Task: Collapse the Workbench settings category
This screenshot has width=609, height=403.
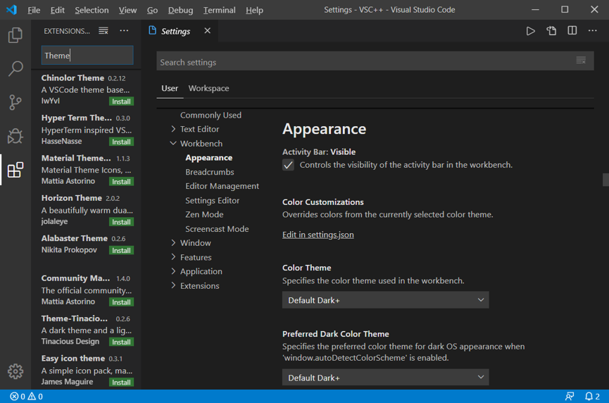Action: click(173, 143)
